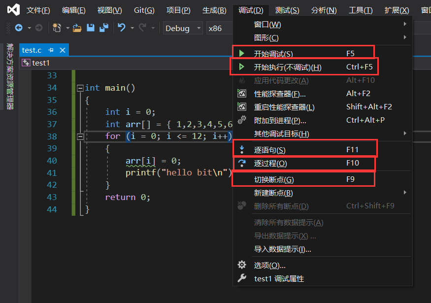Click the return 0; statement
The image size is (431, 303).
coord(128,197)
